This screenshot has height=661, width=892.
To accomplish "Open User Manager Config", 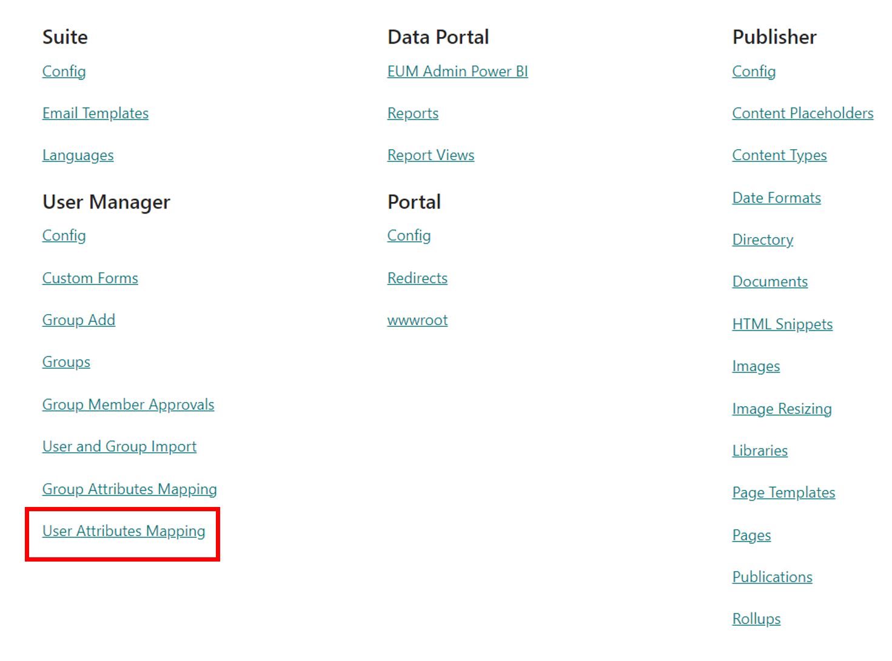I will [x=63, y=236].
